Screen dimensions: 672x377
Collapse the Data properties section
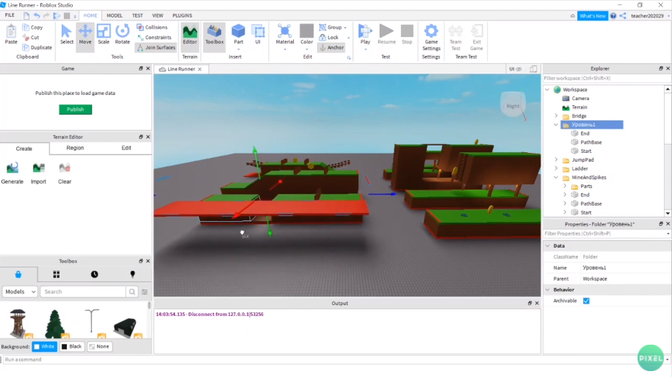click(548, 245)
